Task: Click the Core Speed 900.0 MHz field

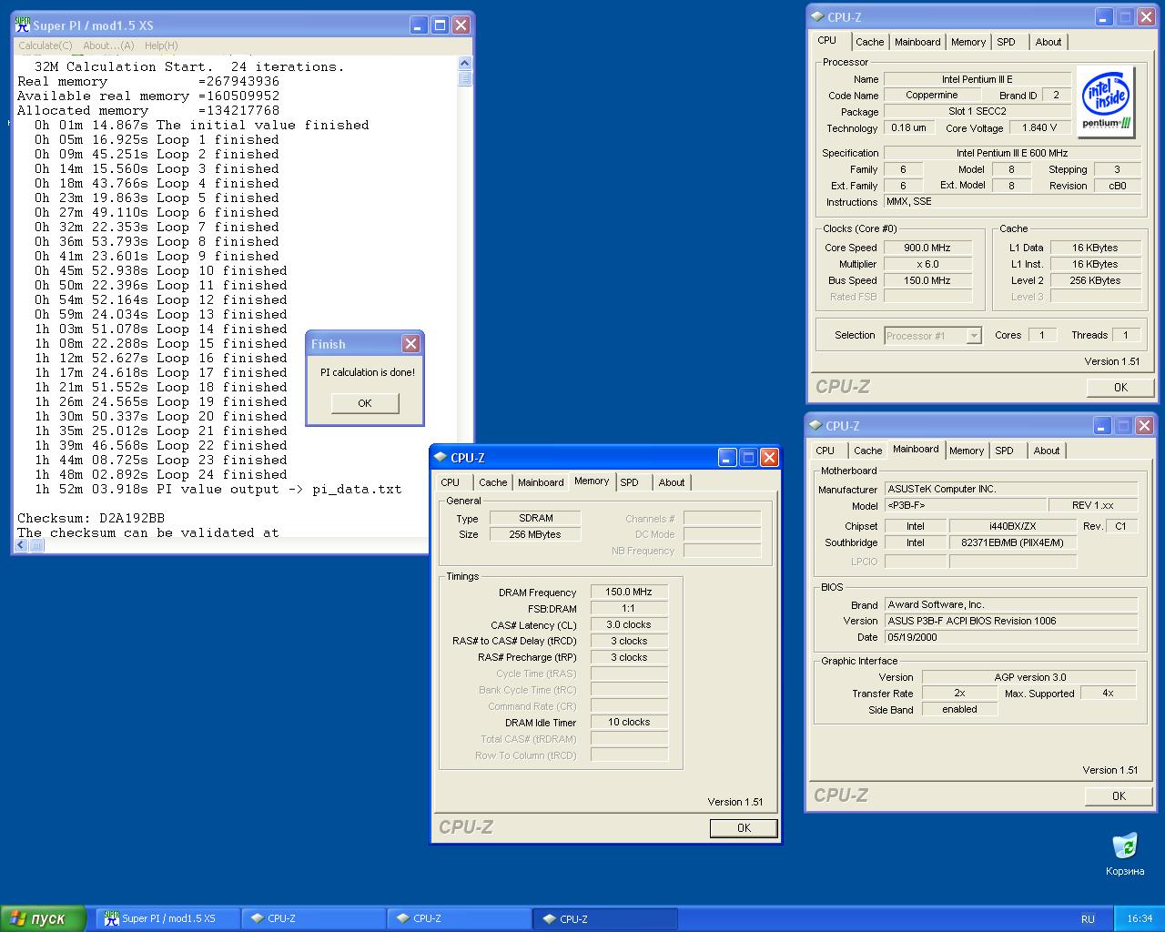Action: coord(927,248)
